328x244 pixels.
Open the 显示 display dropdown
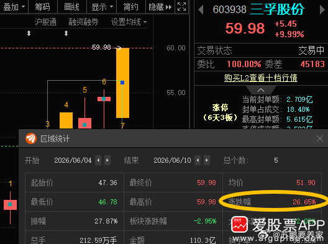102,7
